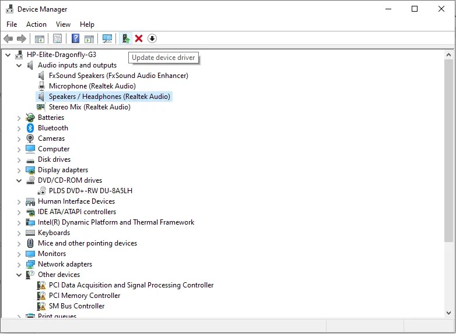Click the PLDS DVD drive icon
The height and width of the screenshot is (334, 456).
coord(41,191)
